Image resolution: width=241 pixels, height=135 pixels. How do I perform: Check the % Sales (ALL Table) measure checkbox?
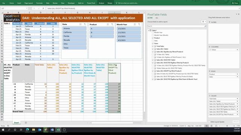point(153,54)
